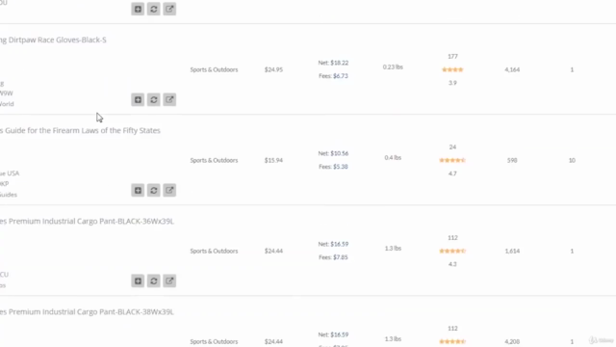This screenshot has width=616, height=347.
Task: Refresh the Cargo Pant 36Wx39L row
Action: (x=154, y=280)
